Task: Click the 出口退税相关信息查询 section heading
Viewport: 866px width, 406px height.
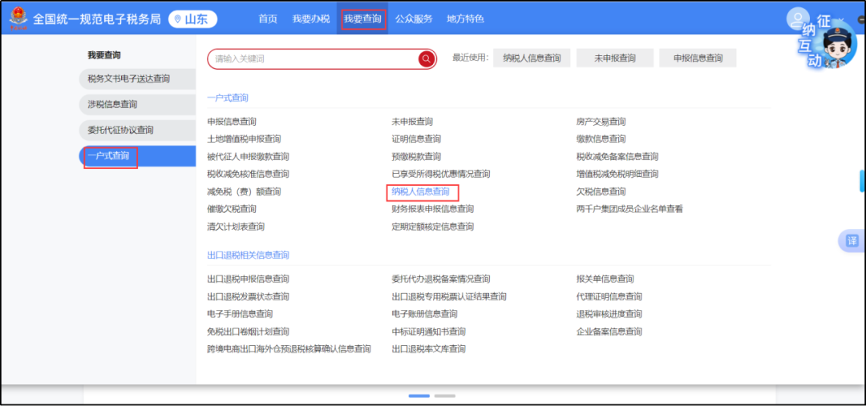Action: pos(248,255)
